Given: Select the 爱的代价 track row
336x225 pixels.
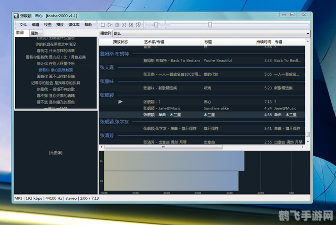Looking at the screenshot, I should [x=202, y=75].
